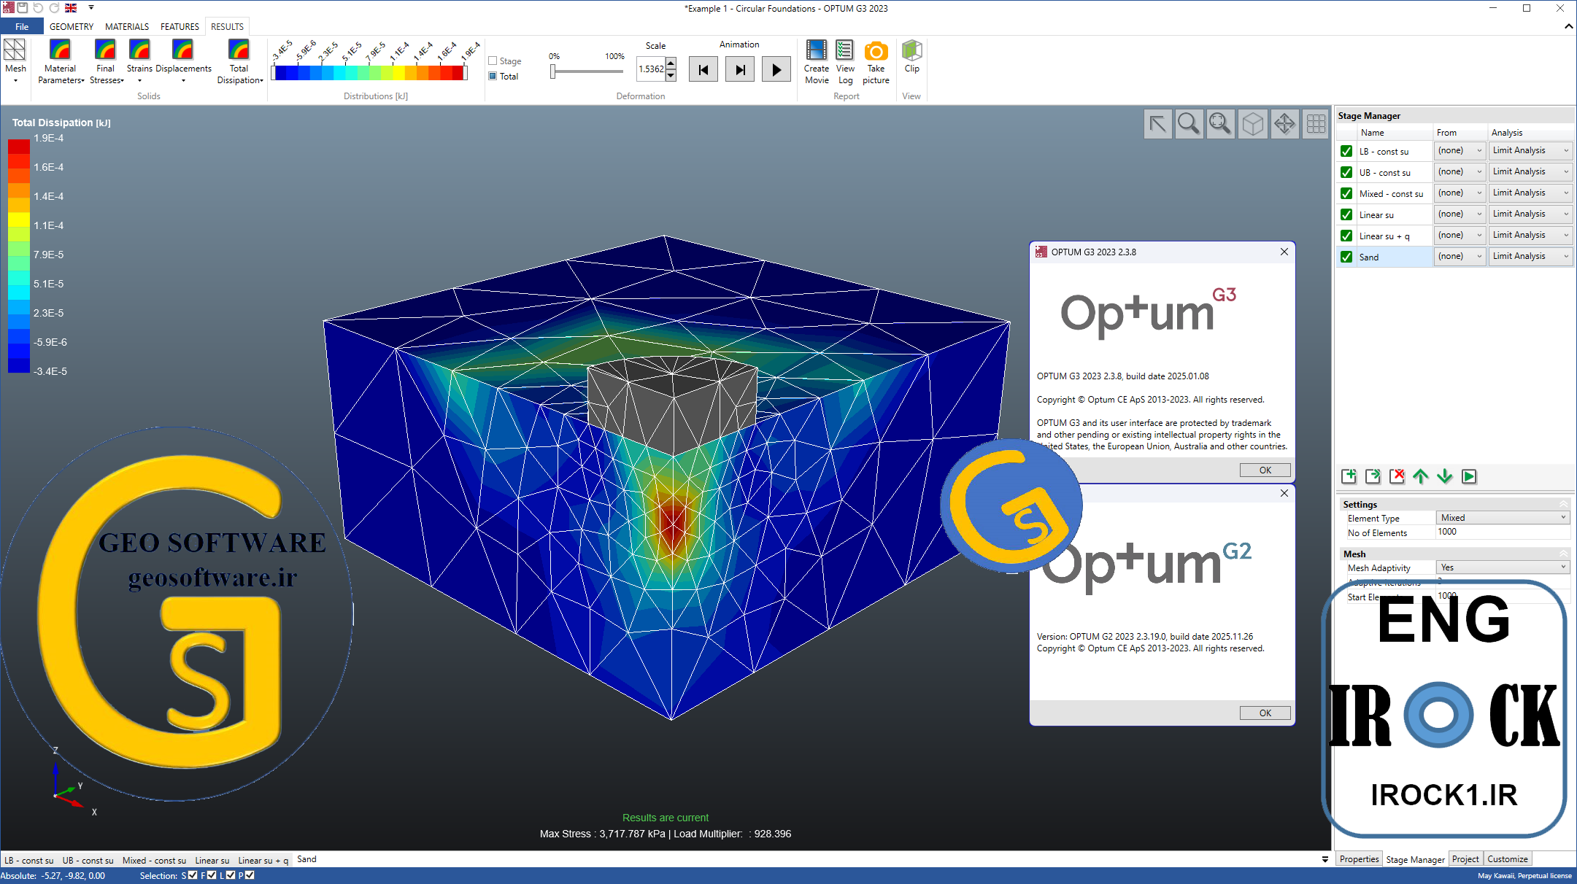Open the Create Movie tool
The width and height of the screenshot is (1577, 884).
817,61
